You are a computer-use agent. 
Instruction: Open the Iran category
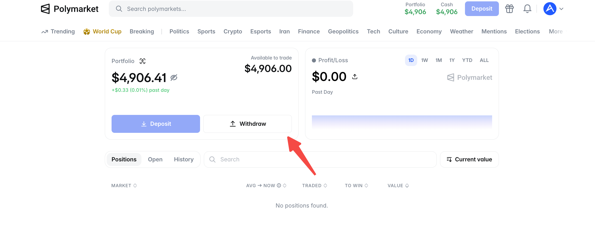pos(284,32)
